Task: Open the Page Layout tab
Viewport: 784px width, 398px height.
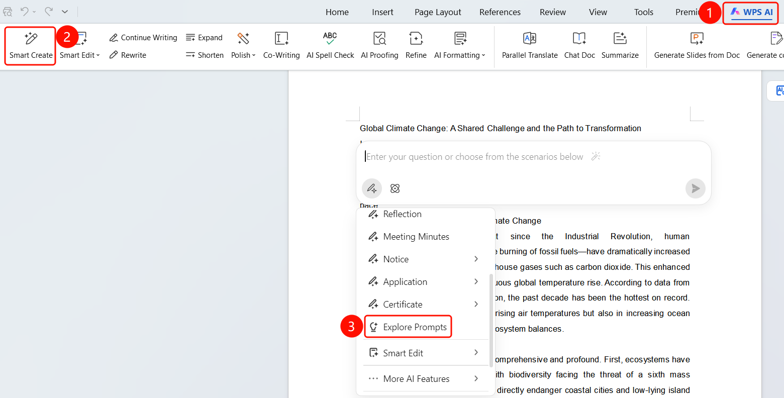Action: click(438, 12)
